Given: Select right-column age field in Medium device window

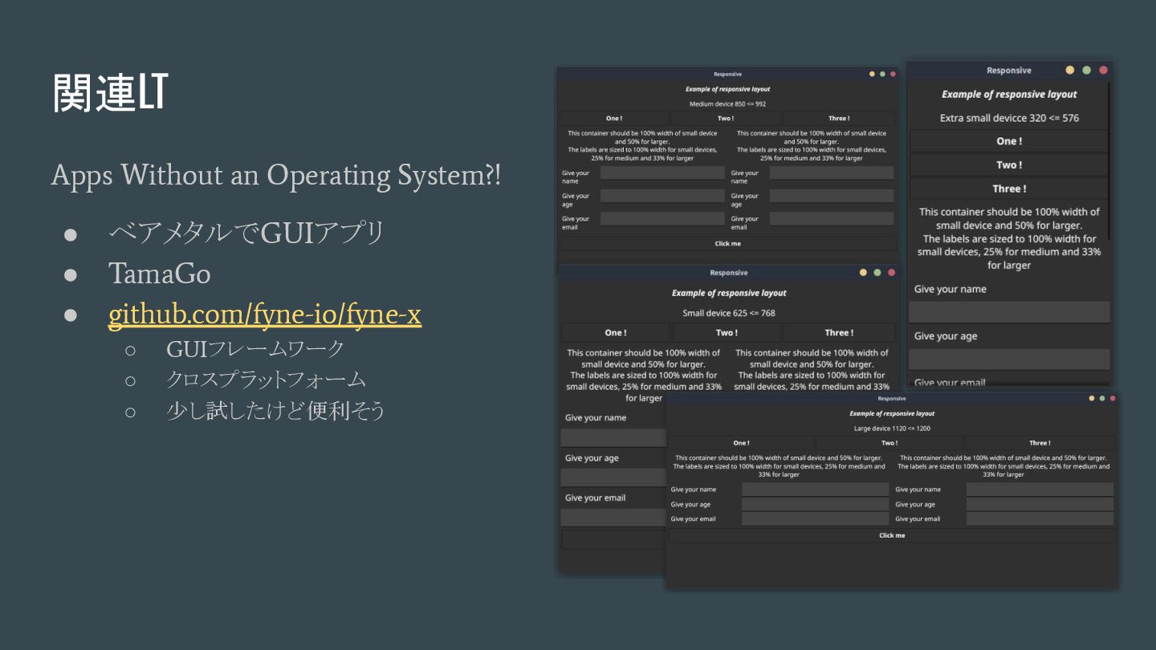Looking at the screenshot, I should click(832, 196).
